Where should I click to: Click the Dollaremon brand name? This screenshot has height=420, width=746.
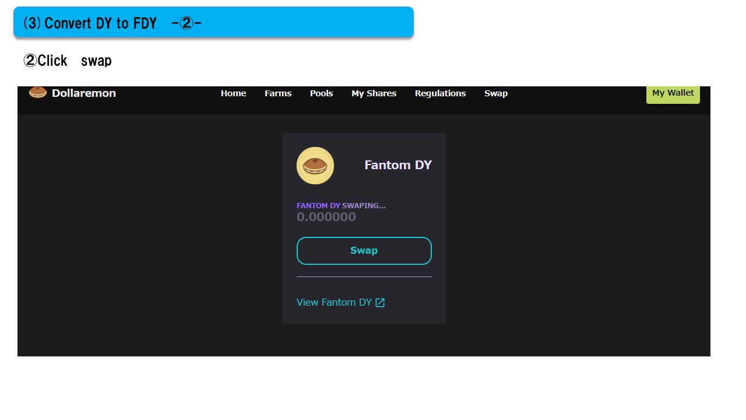pyautogui.click(x=84, y=93)
